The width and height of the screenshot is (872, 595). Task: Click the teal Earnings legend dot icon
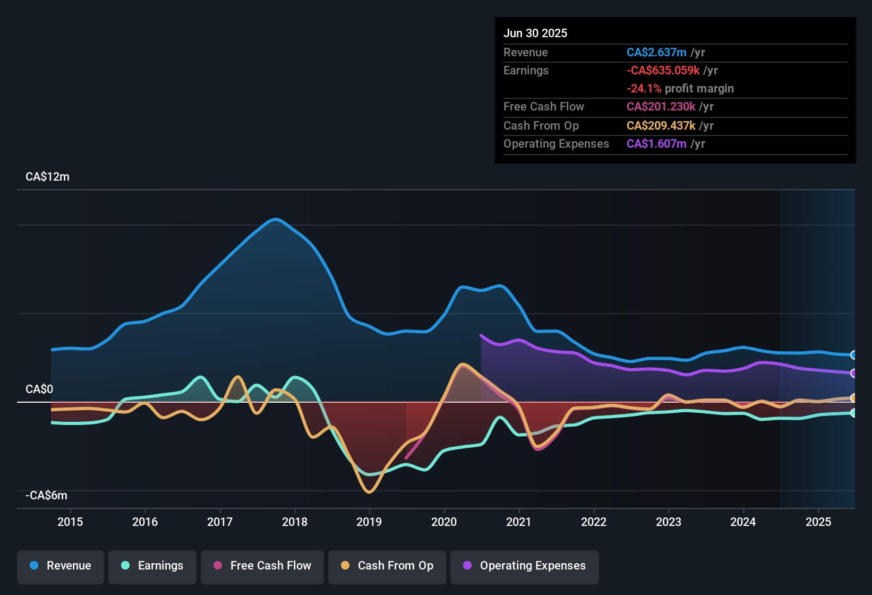(x=125, y=566)
